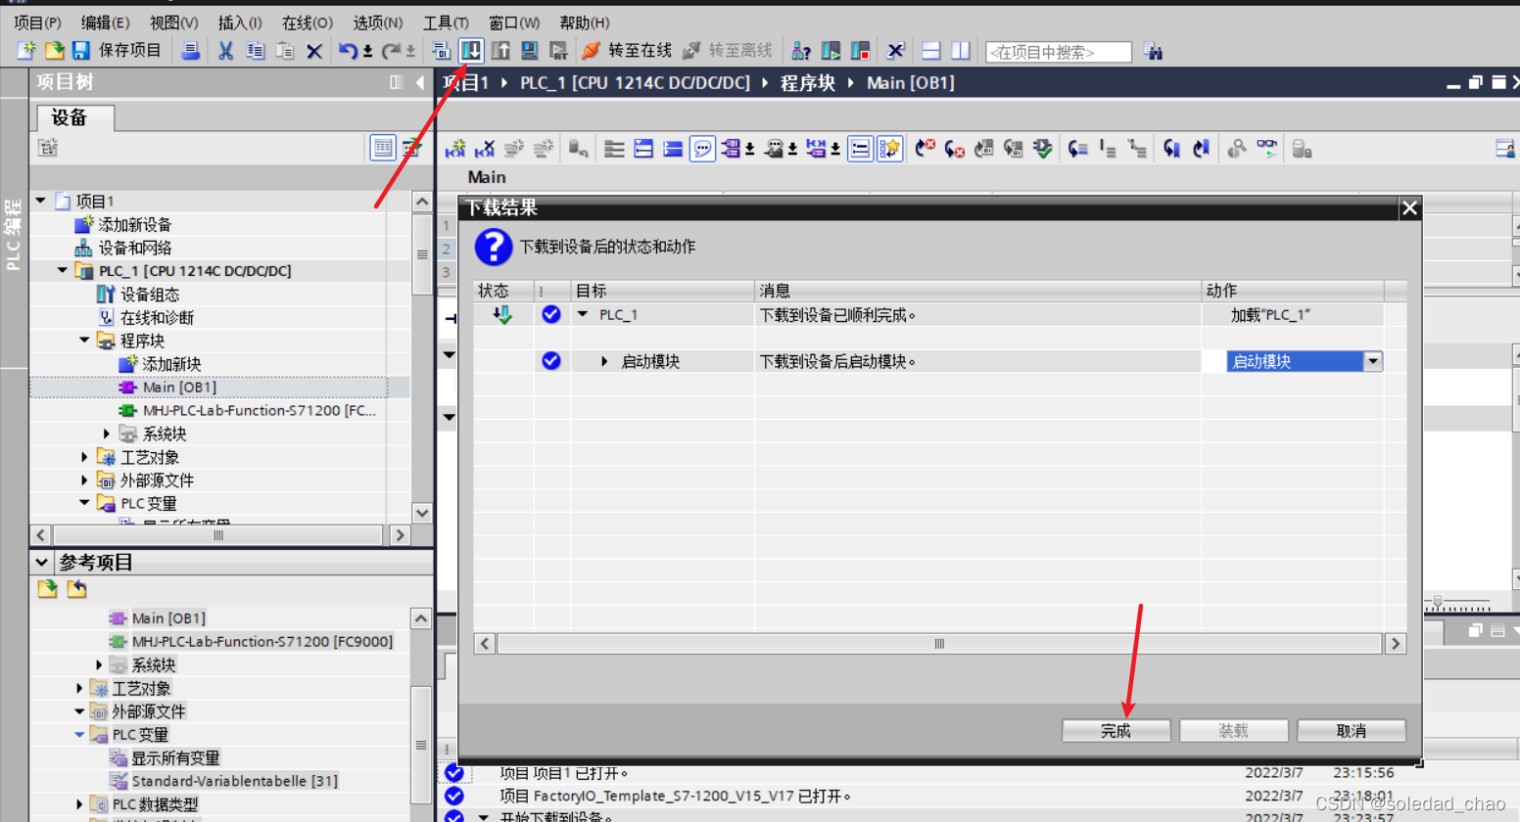Close the 下载结果 dialog
Viewport: 1520px width, 822px height.
pyautogui.click(x=1409, y=207)
